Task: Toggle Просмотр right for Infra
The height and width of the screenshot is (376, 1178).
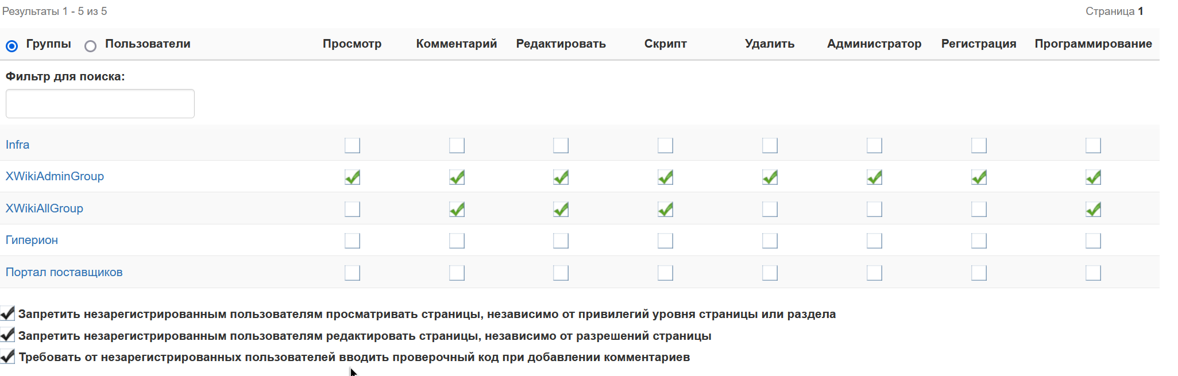Action: [x=352, y=145]
